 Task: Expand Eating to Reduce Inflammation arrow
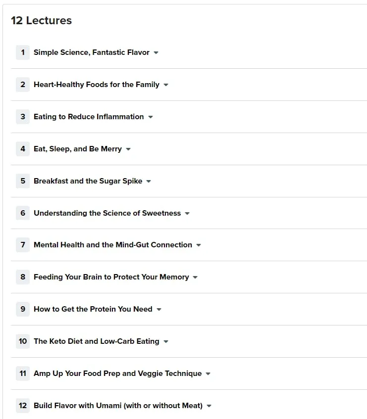coord(151,117)
